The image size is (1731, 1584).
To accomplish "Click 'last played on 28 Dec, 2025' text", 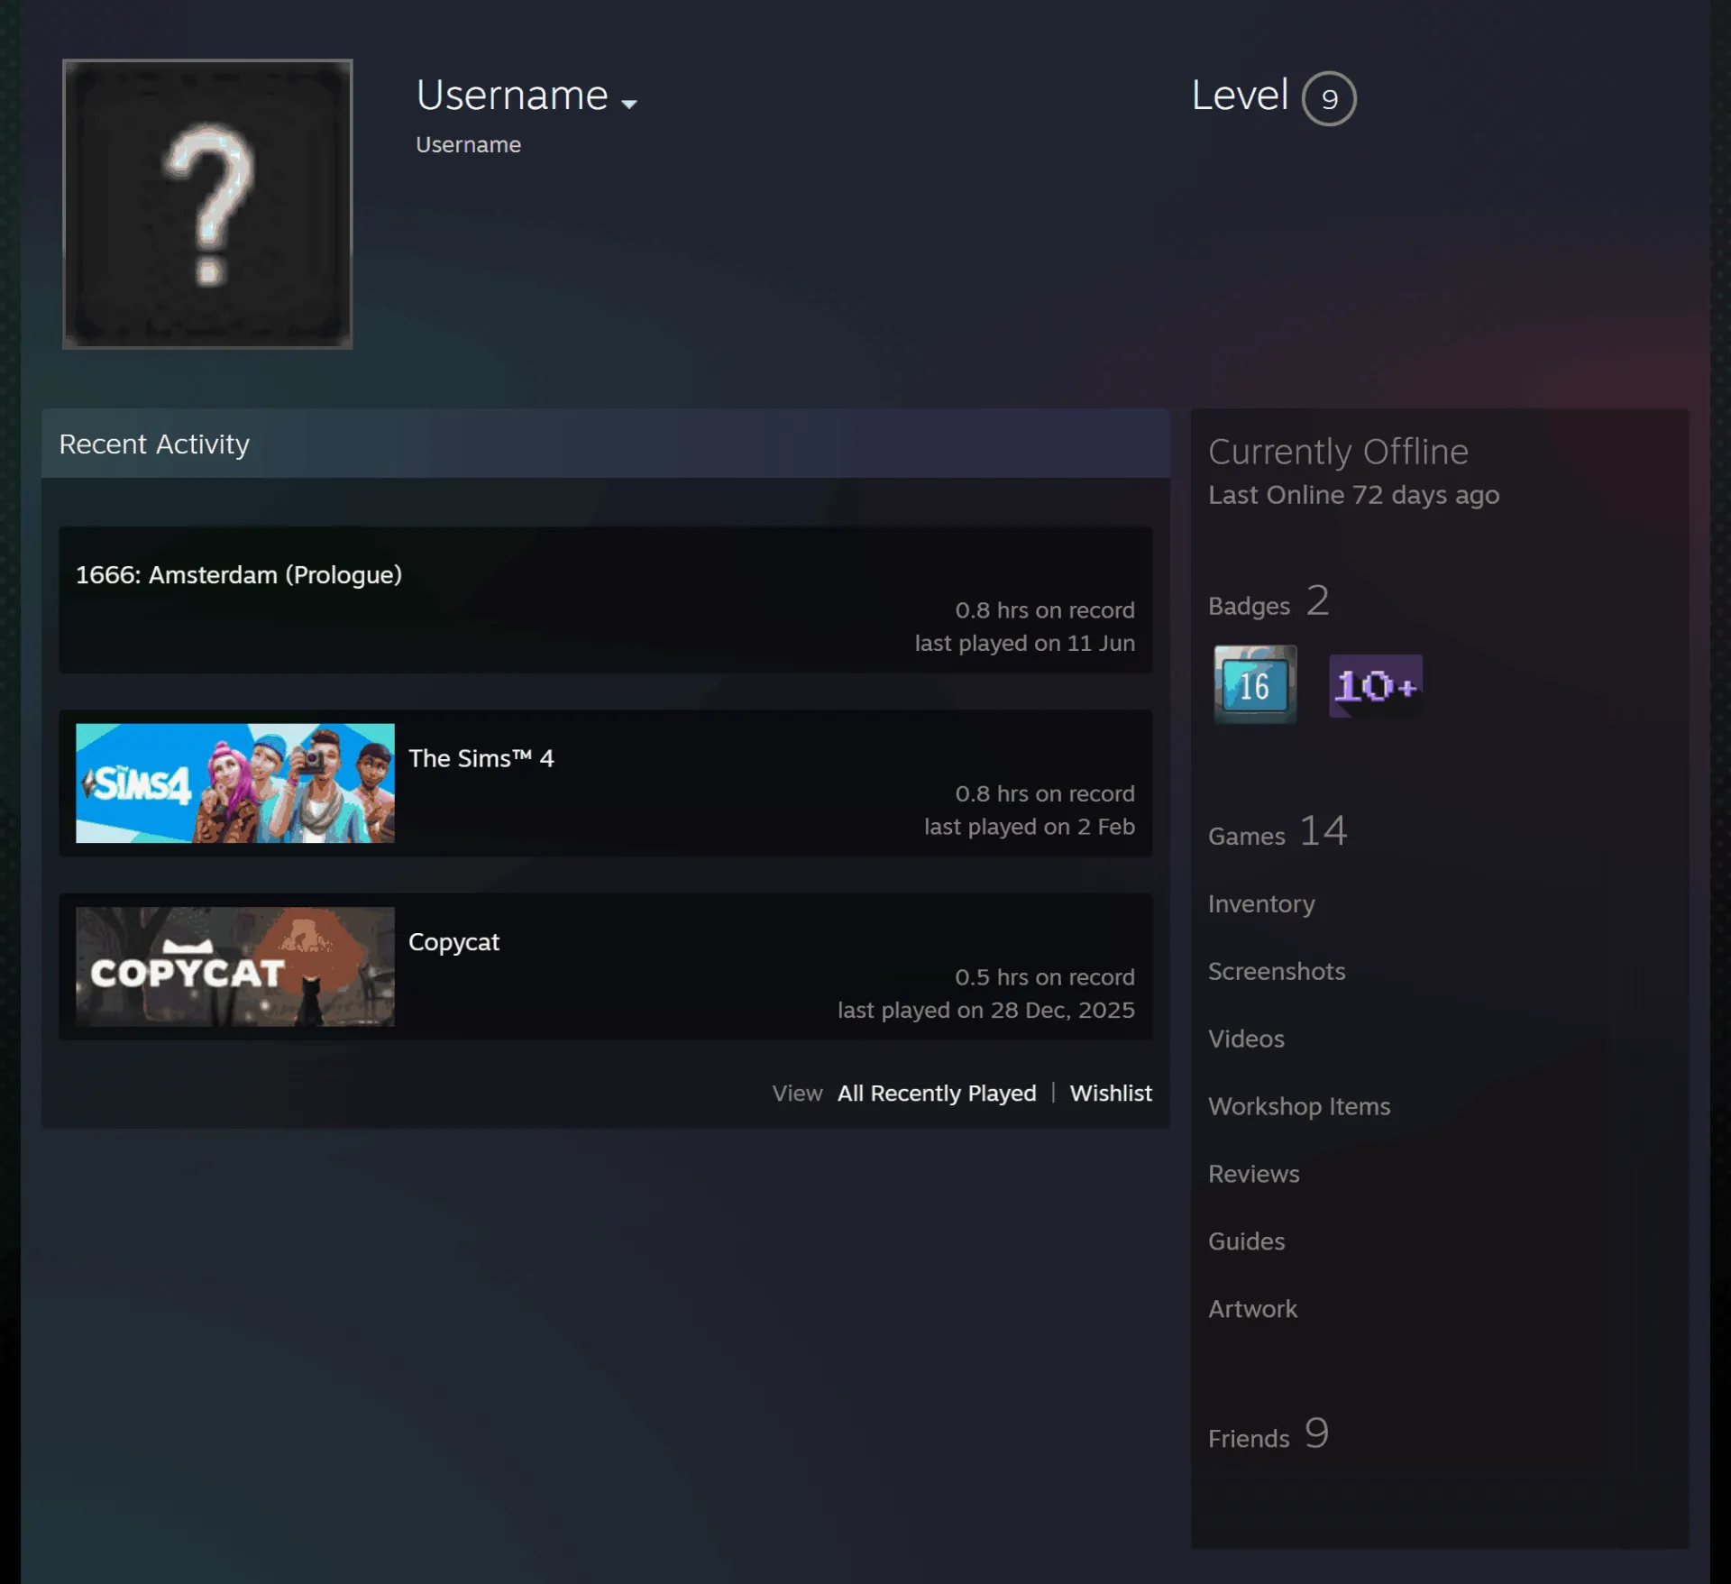I will (x=986, y=1011).
